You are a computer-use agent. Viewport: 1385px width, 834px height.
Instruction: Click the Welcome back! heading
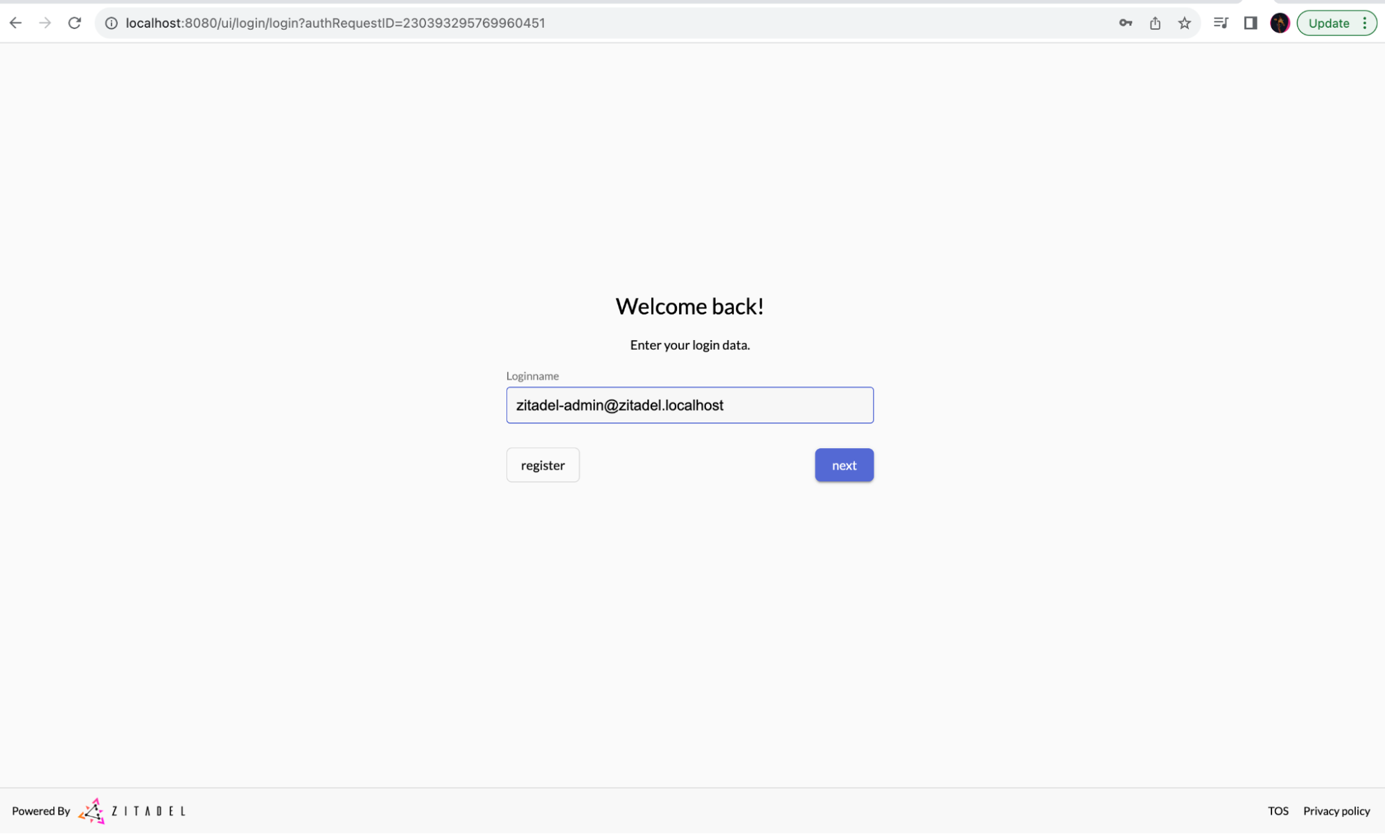coord(689,306)
